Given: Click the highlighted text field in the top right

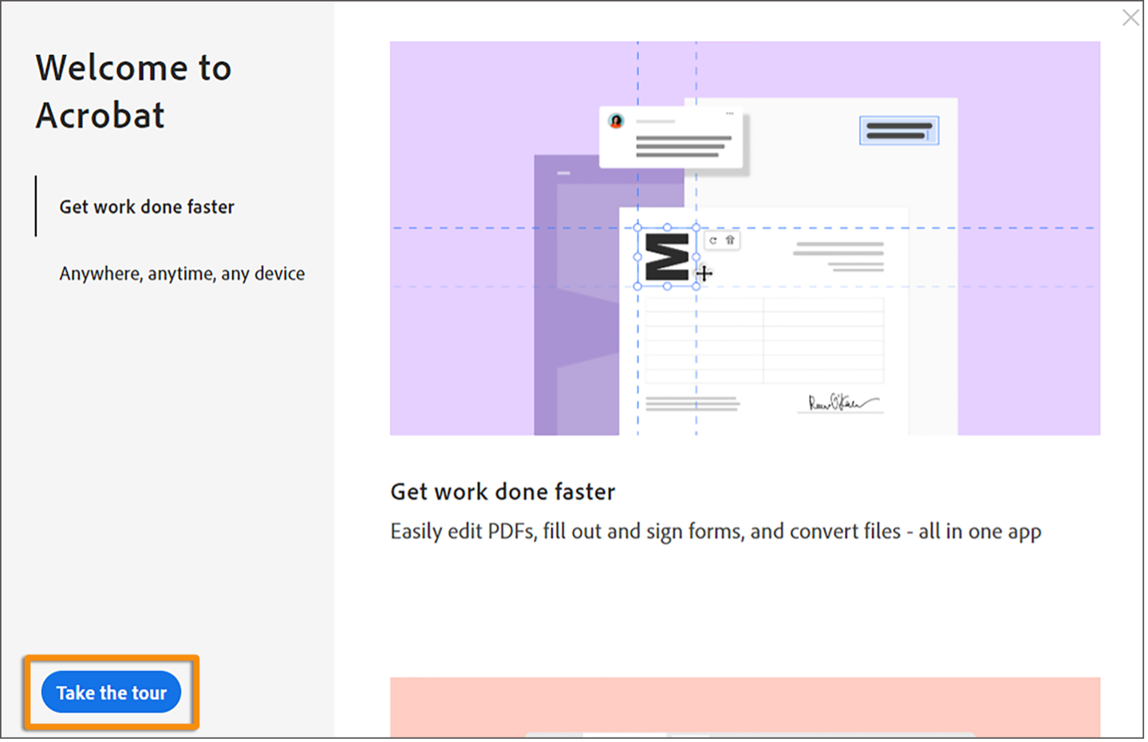Looking at the screenshot, I should [x=898, y=129].
